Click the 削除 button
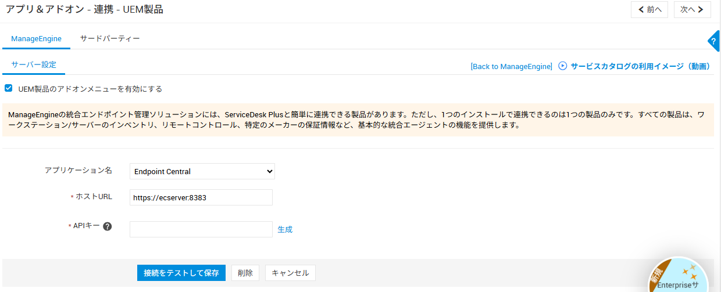The width and height of the screenshot is (721, 292). (x=245, y=273)
